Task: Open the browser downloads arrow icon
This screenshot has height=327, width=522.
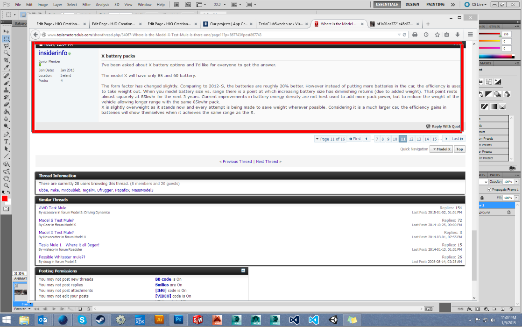Action: pyautogui.click(x=458, y=35)
